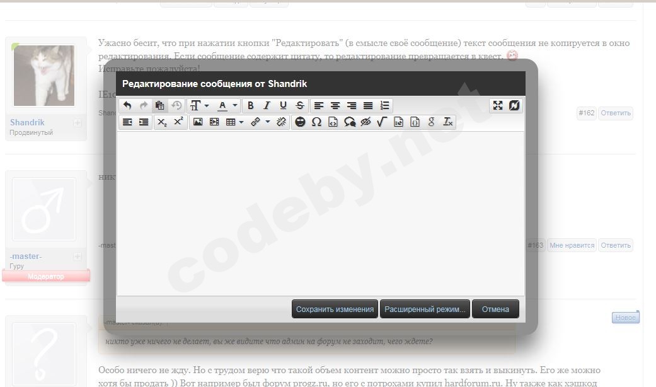Click the Новое indicator badge

(626, 318)
